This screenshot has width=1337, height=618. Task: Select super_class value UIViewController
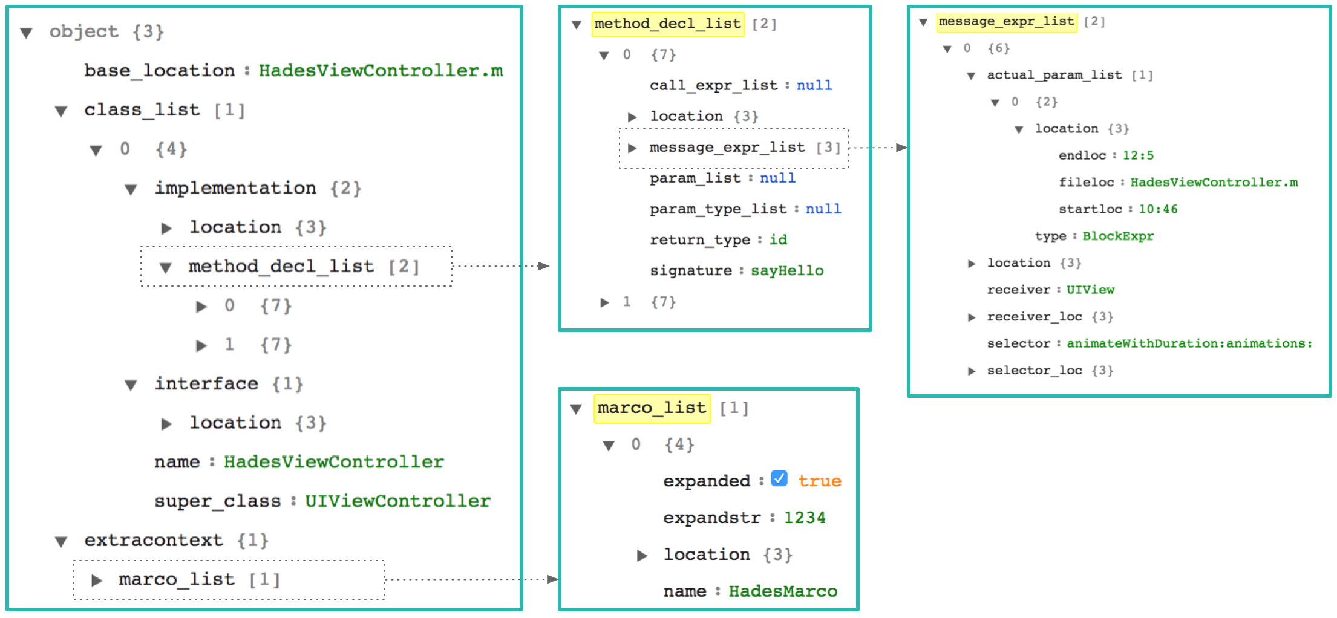coord(397,501)
